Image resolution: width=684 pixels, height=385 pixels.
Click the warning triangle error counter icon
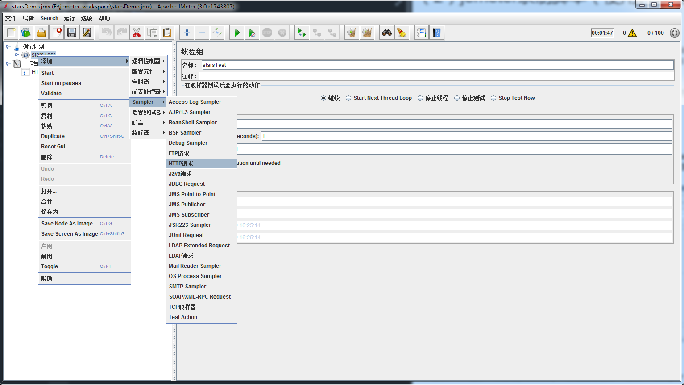point(632,33)
